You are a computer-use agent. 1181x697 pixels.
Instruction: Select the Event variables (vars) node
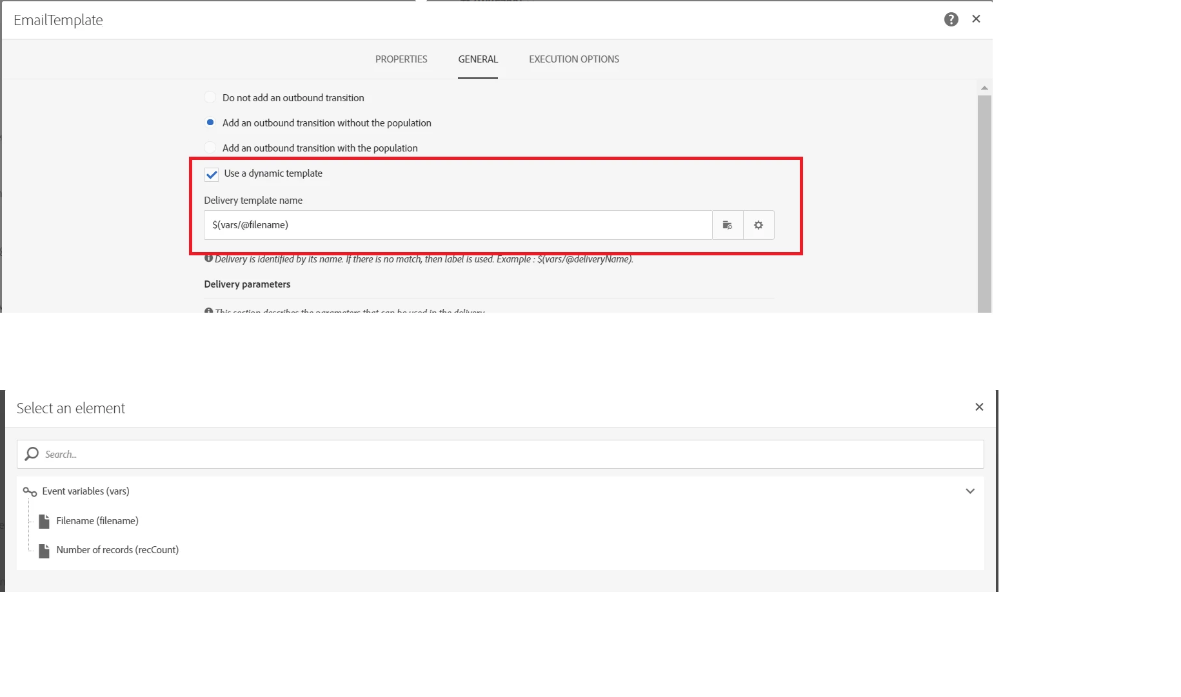501,491
